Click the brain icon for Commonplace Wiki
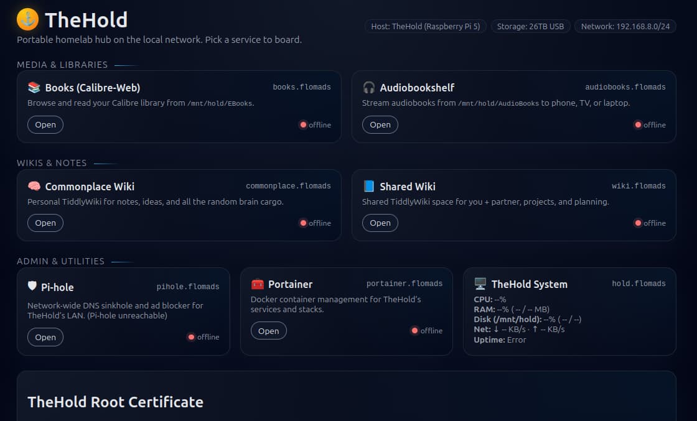This screenshot has height=421, width=697. [34, 187]
